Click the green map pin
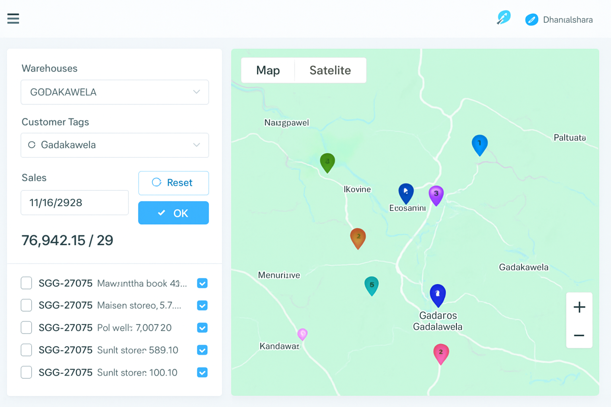This screenshot has height=407, width=611. coord(327,162)
